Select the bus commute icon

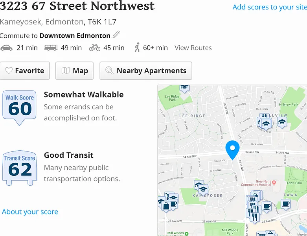coord(51,48)
